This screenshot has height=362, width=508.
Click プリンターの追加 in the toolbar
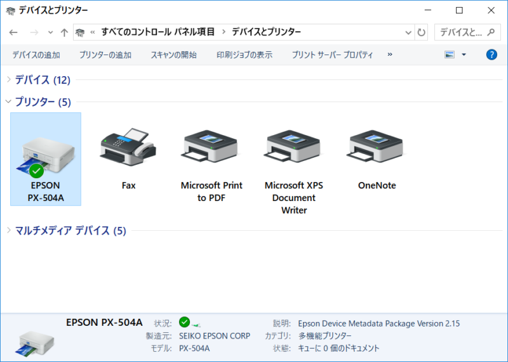[105, 55]
